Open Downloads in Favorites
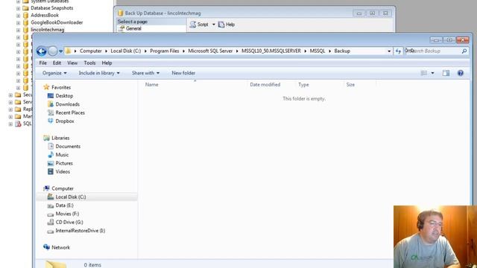Image resolution: width=477 pixels, height=268 pixels. (68, 104)
